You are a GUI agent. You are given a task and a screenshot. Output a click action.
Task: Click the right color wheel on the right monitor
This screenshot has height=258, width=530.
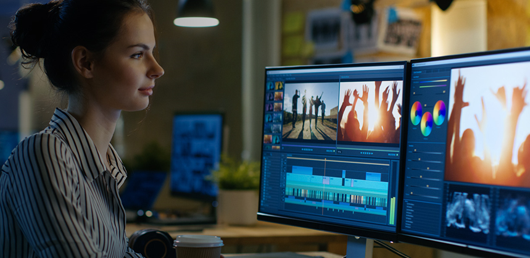click(439, 112)
